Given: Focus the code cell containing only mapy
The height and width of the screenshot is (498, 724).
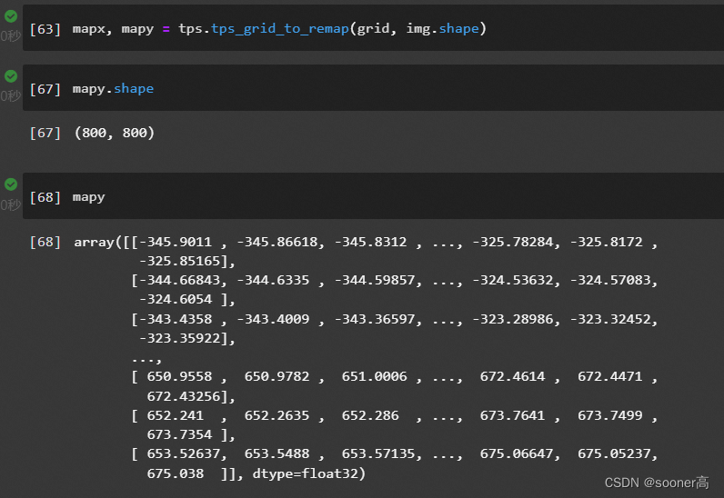Looking at the screenshot, I should click(x=364, y=197).
